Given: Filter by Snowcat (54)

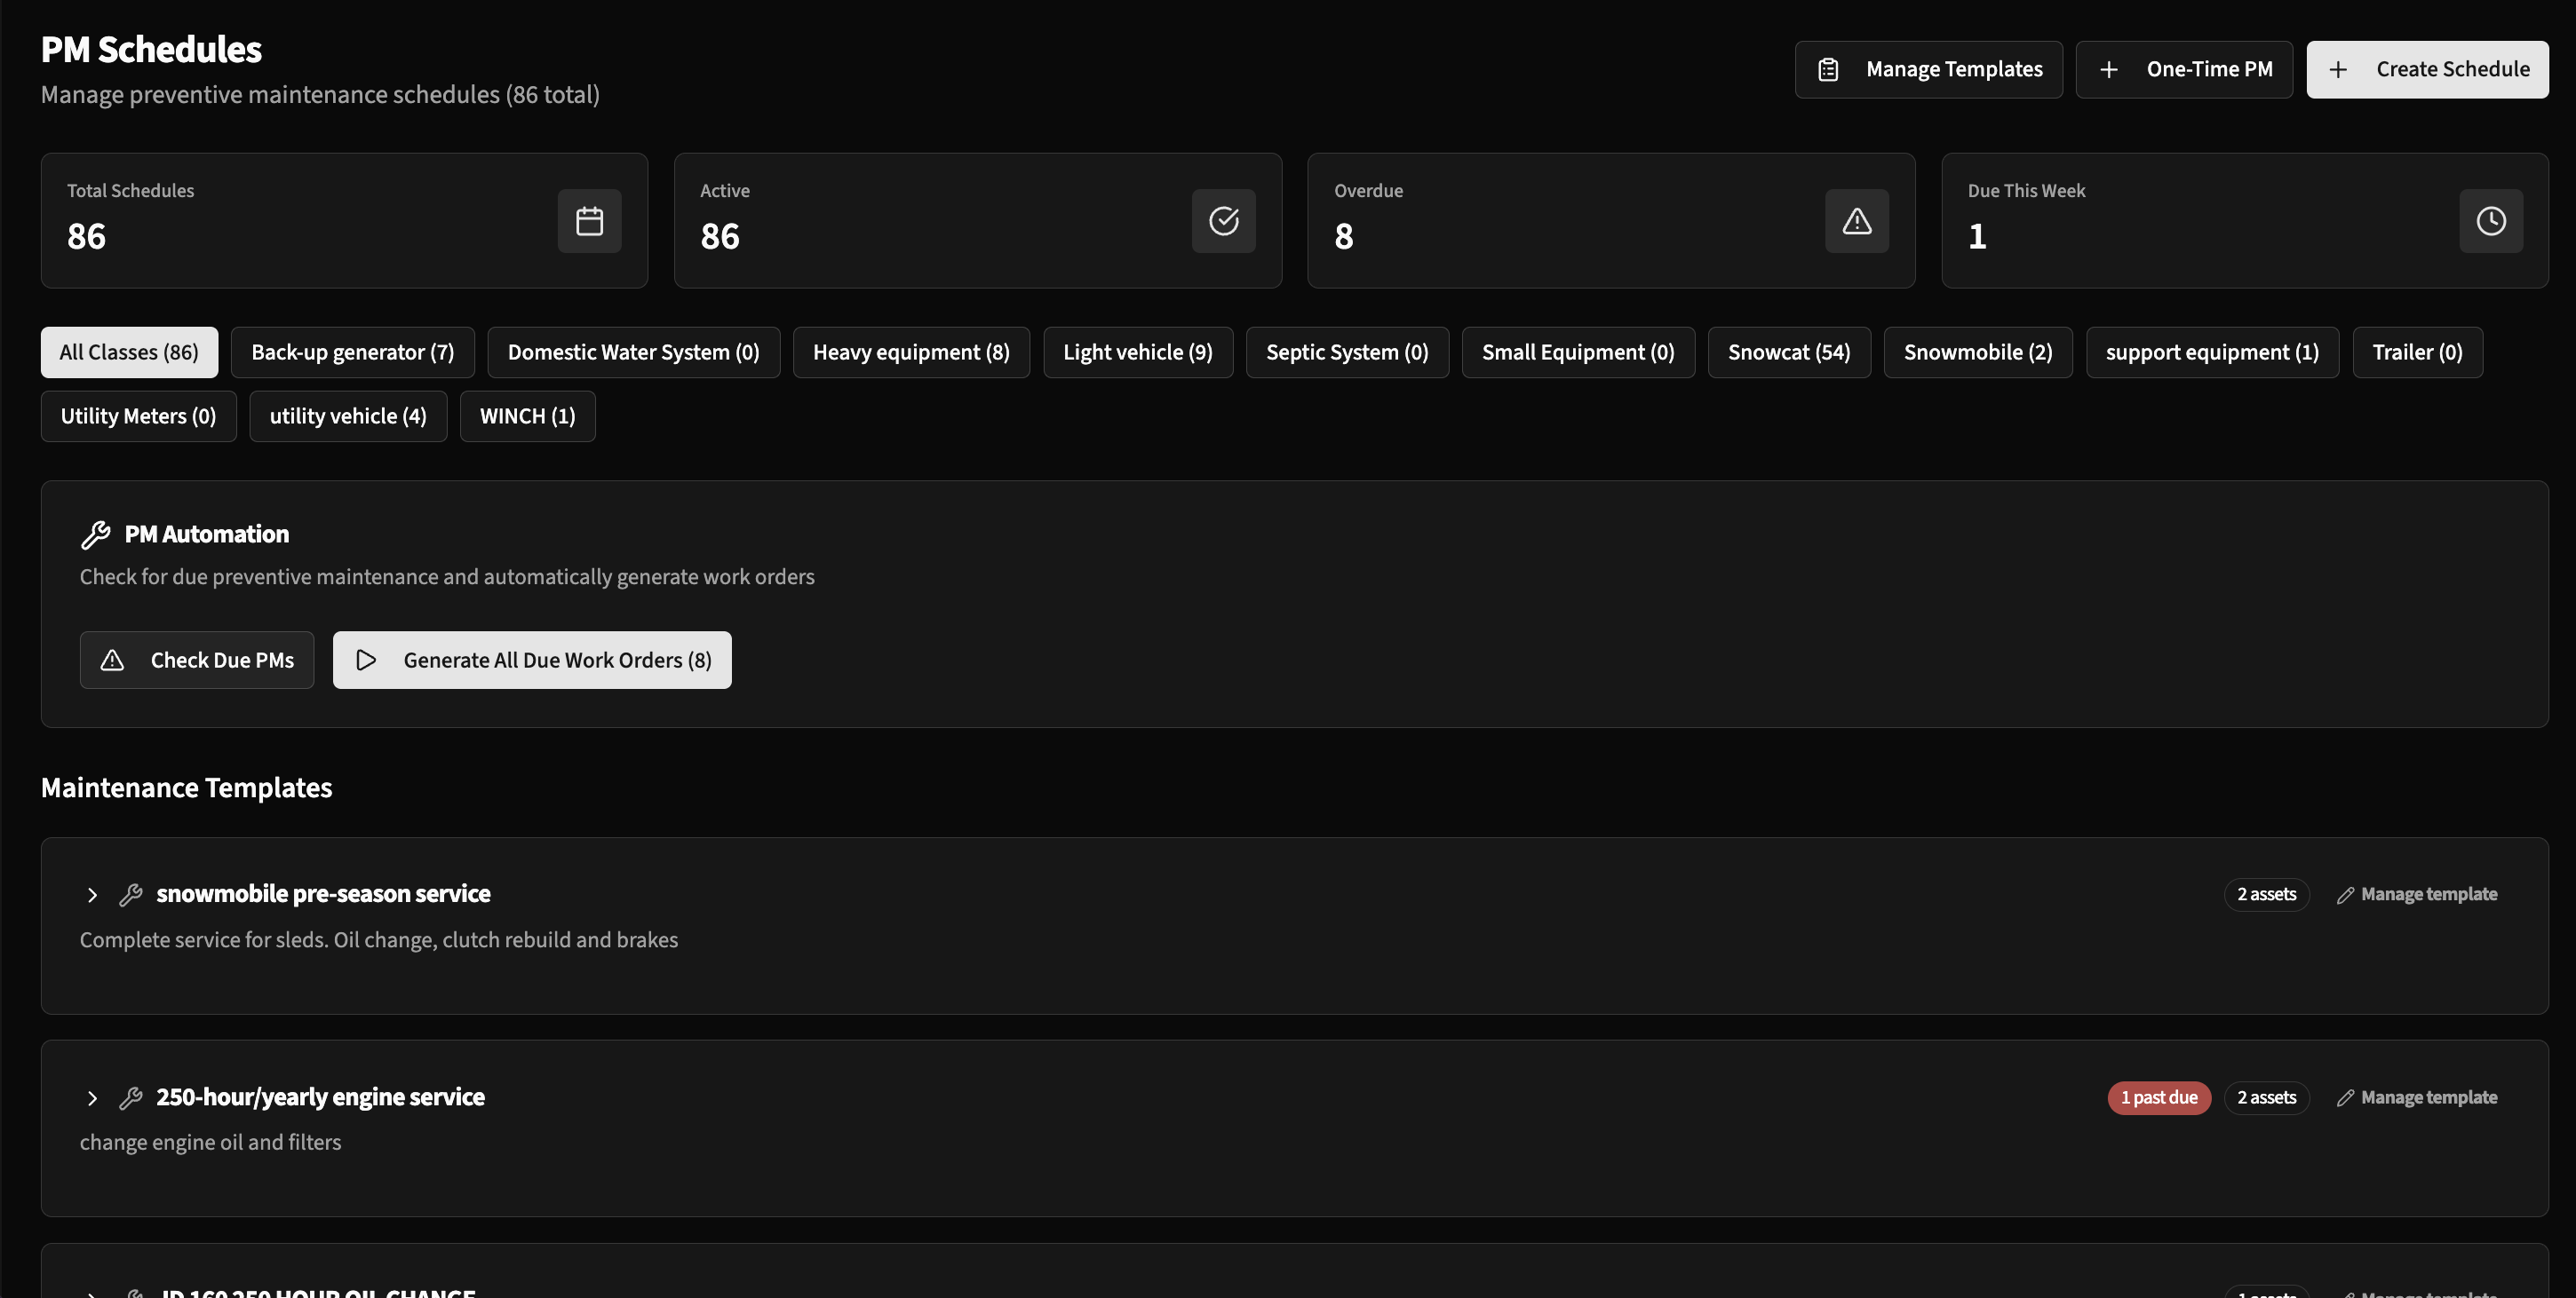Looking at the screenshot, I should click(1789, 352).
